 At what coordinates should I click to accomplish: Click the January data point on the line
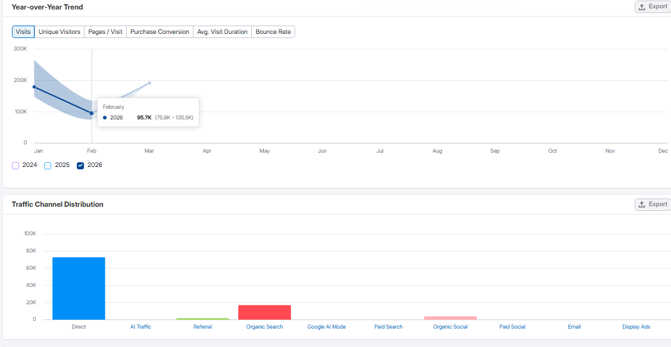pyautogui.click(x=34, y=87)
